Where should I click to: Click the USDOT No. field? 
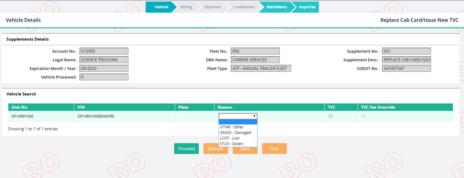pyautogui.click(x=406, y=68)
